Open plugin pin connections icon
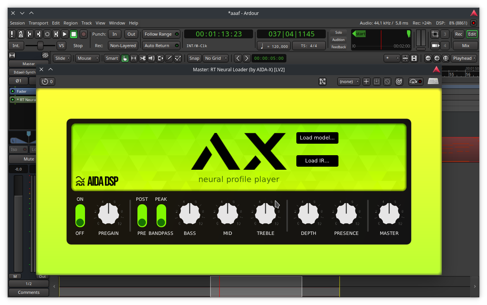 tap(322, 81)
